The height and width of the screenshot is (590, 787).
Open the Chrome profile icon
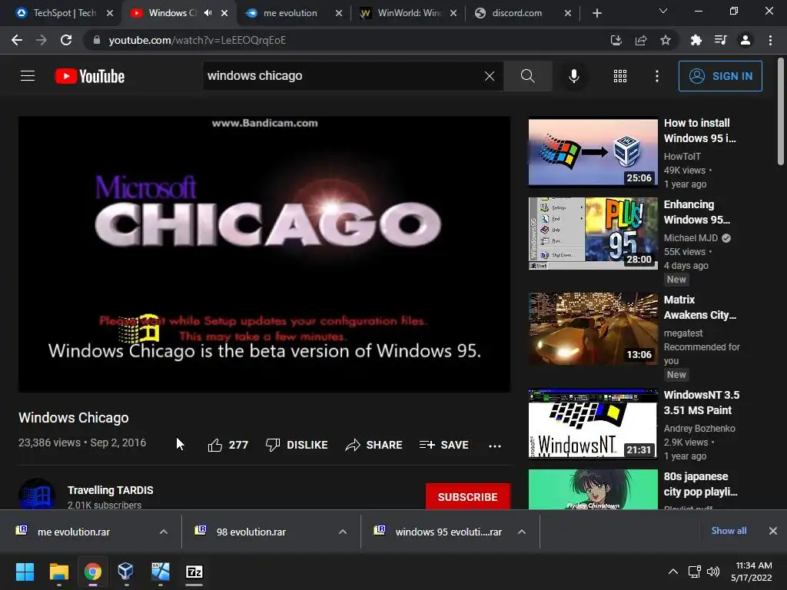[745, 40]
